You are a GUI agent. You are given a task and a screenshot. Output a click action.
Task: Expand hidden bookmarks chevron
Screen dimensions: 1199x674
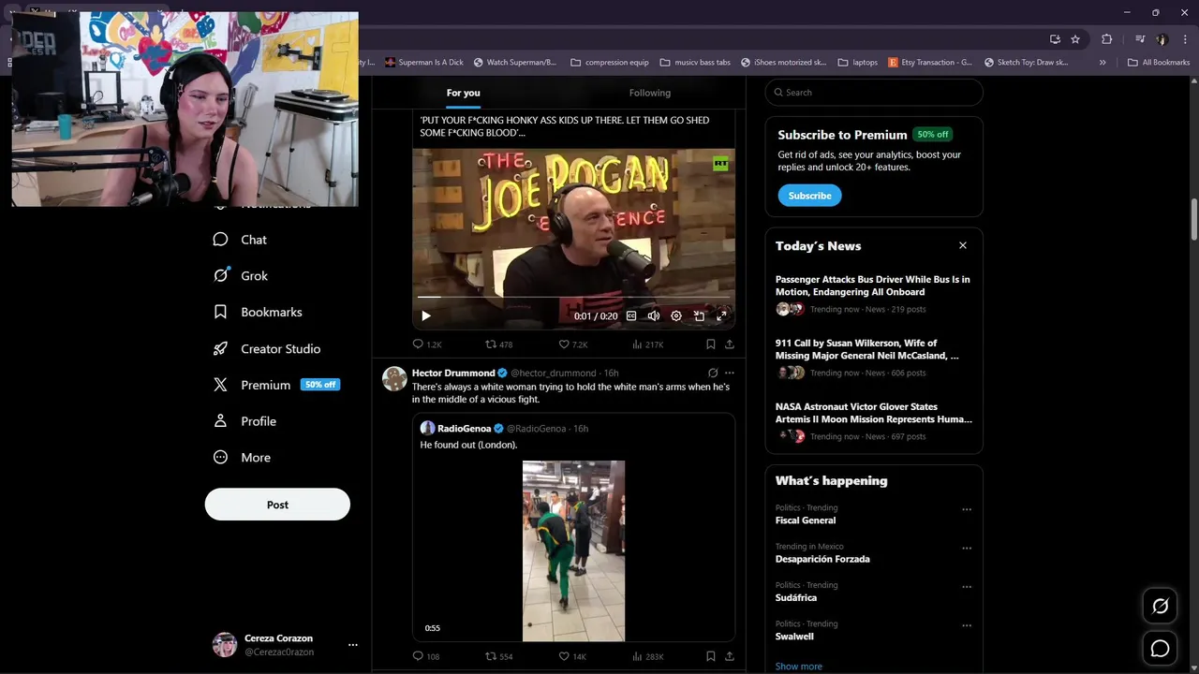click(x=1103, y=63)
